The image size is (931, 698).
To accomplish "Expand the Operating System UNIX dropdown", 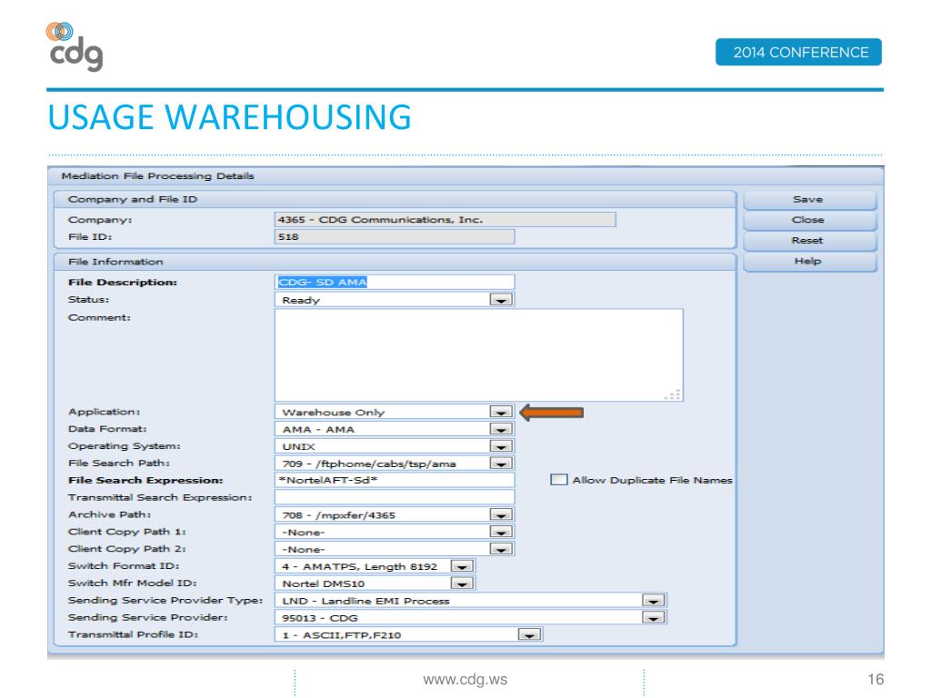I will coord(501,446).
